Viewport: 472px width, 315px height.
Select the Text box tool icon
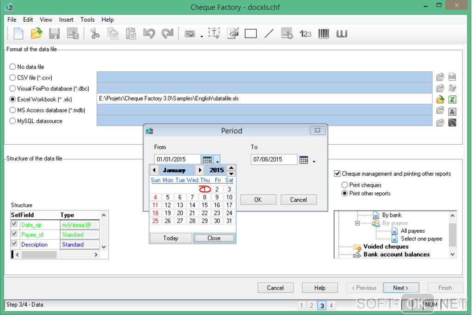214,33
